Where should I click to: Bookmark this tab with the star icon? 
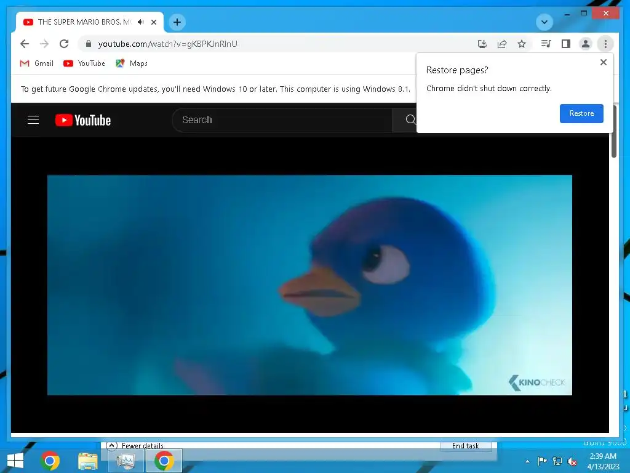coord(522,44)
